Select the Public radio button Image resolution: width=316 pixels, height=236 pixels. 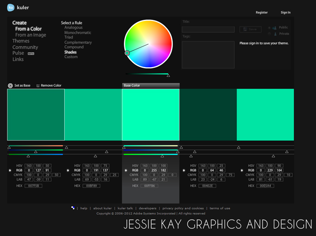[269, 28]
